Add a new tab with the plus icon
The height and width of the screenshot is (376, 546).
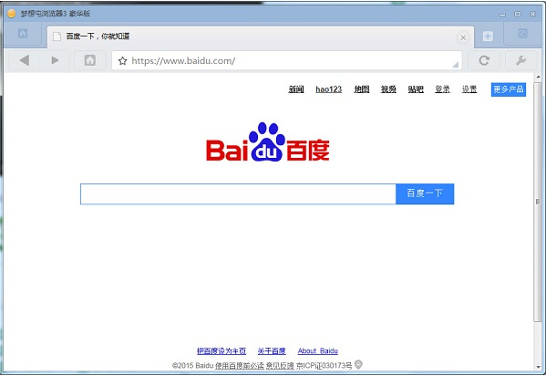(488, 36)
